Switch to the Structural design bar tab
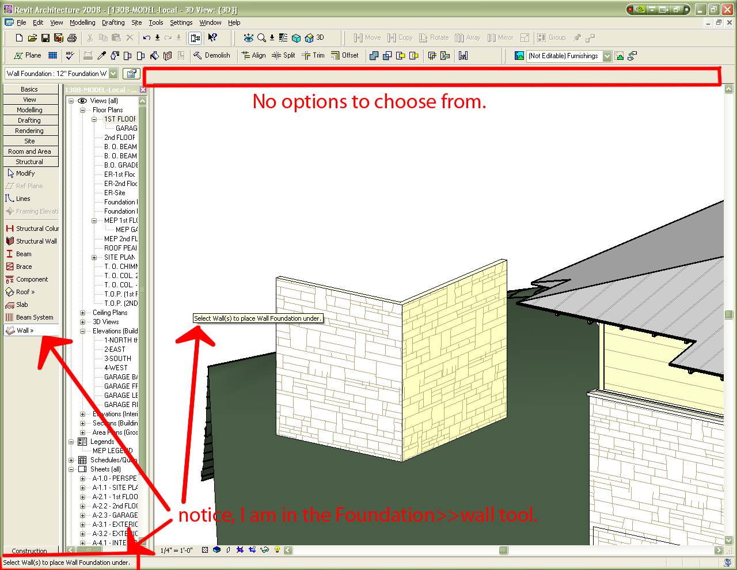 (30, 162)
